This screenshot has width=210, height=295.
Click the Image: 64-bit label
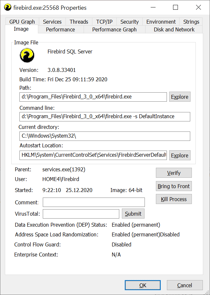pos(126,190)
